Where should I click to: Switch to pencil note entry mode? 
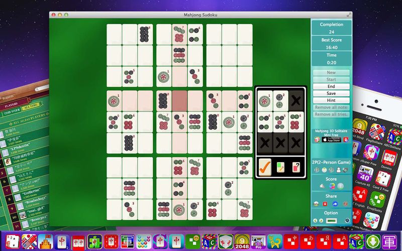[x=280, y=167]
